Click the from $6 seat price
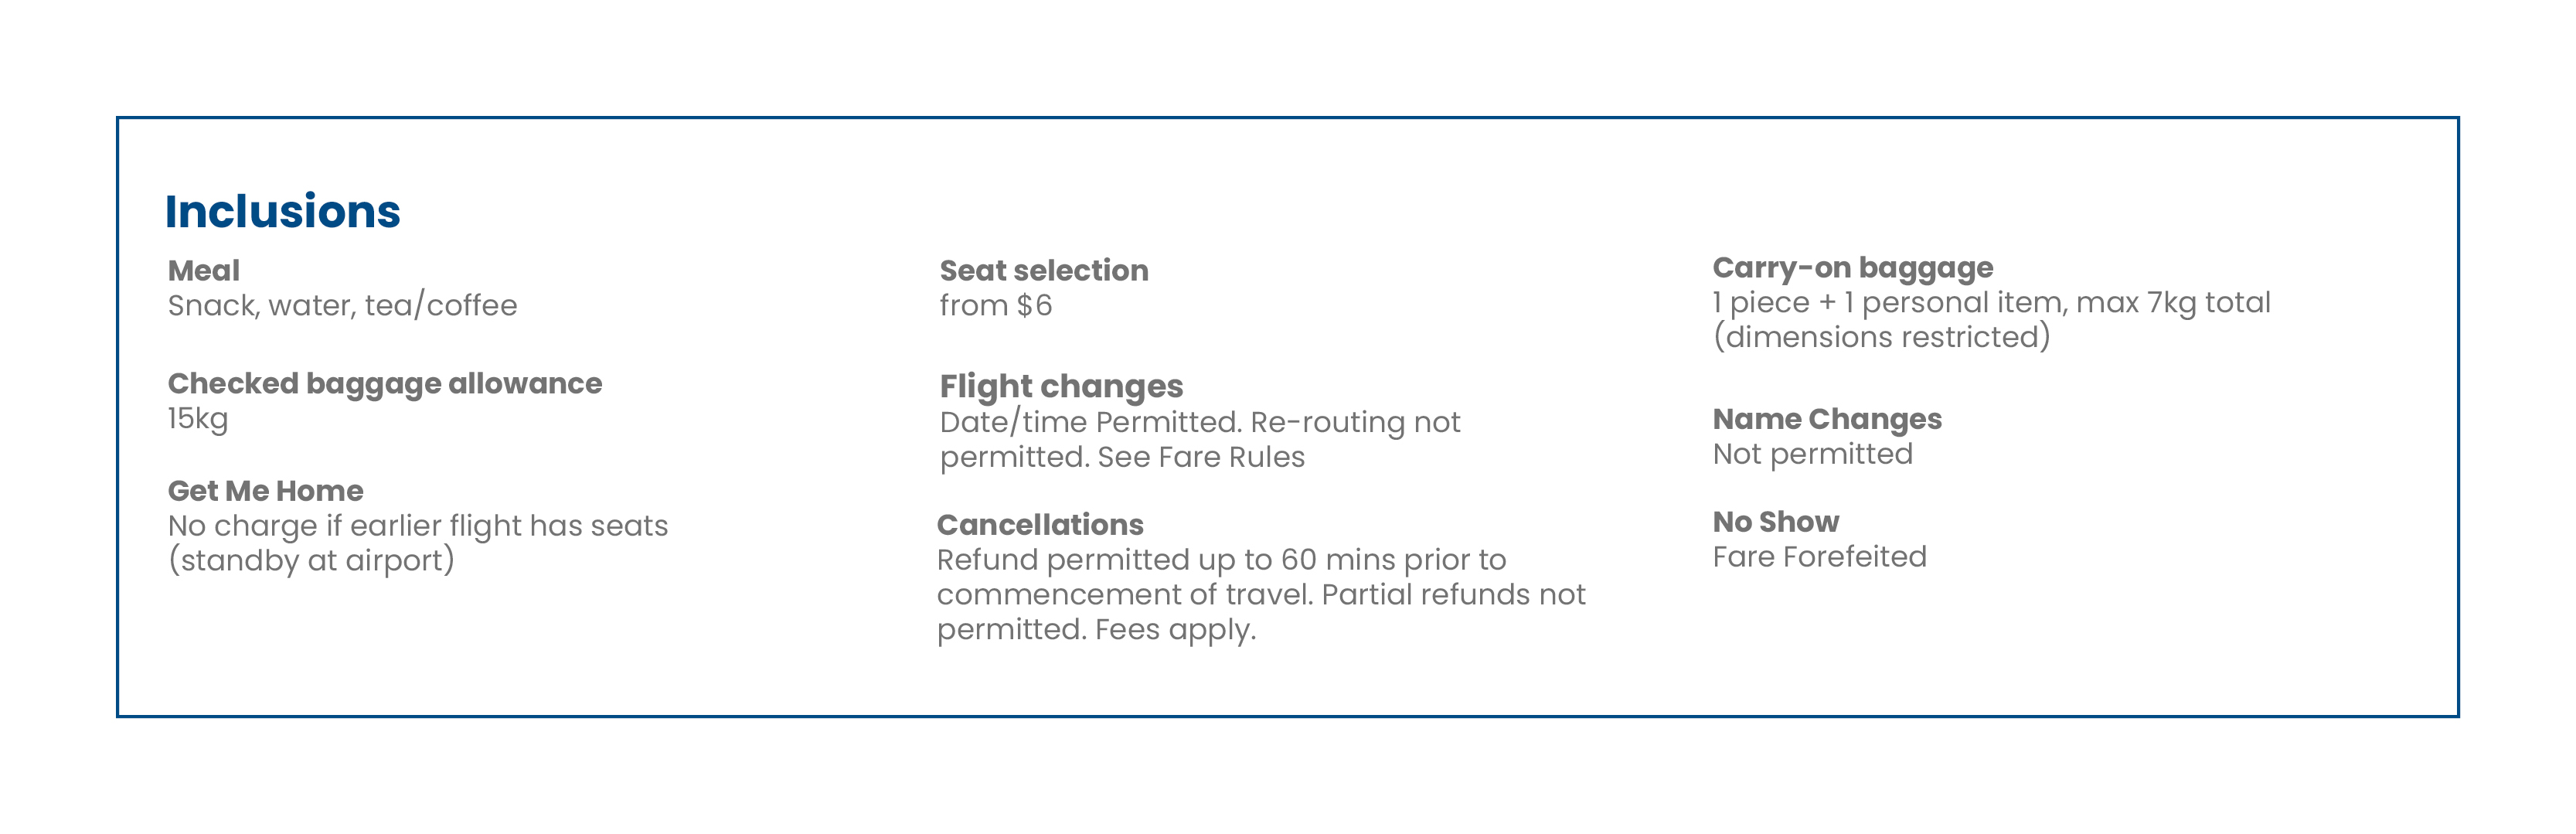The width and height of the screenshot is (2576, 834). click(x=996, y=305)
